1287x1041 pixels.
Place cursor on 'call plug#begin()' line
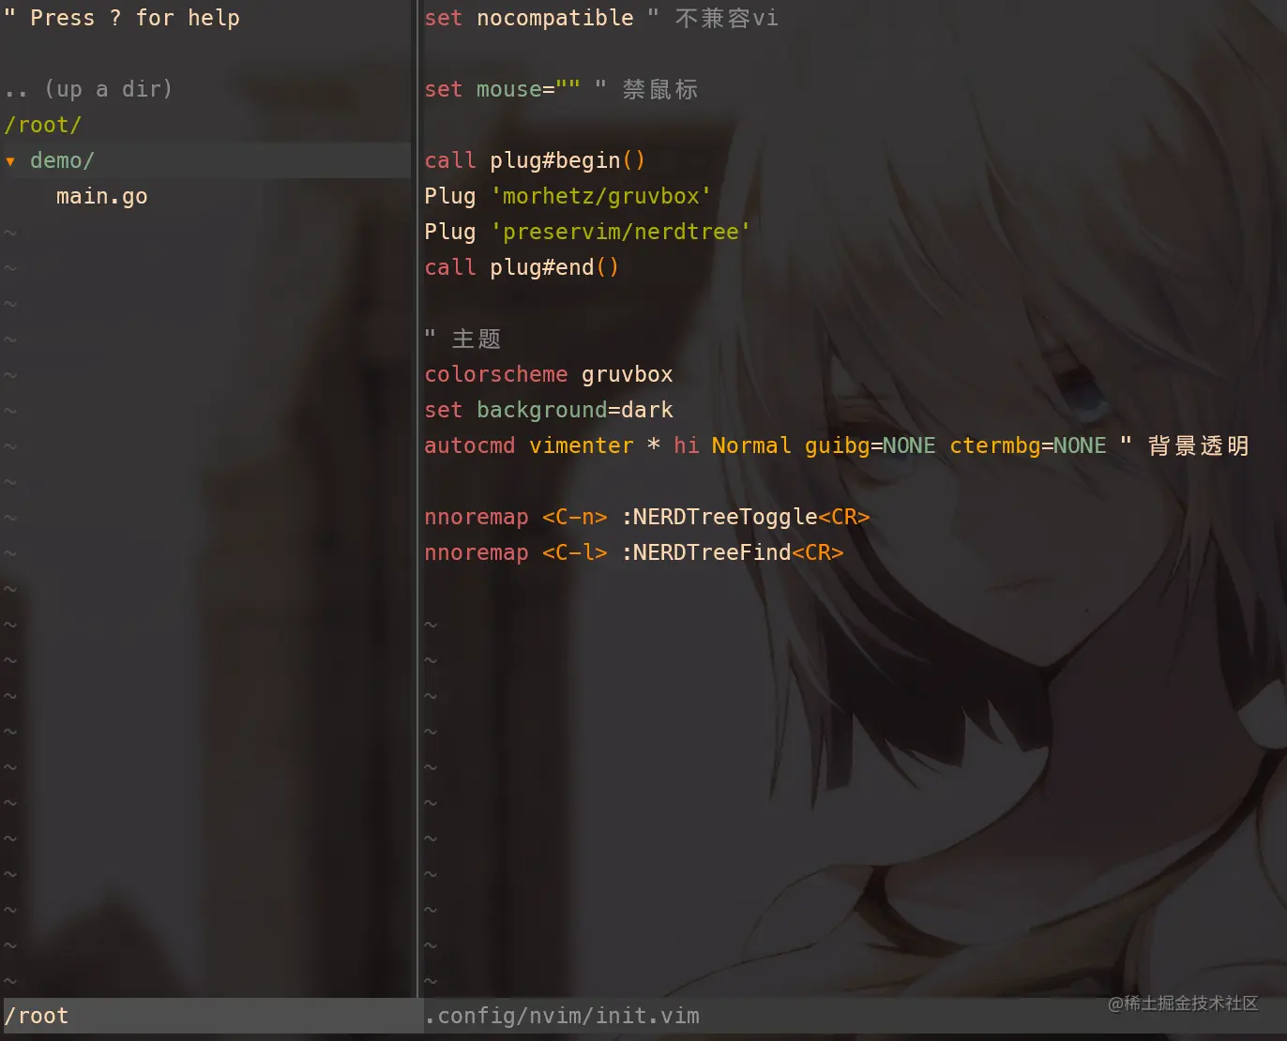pyautogui.click(x=535, y=160)
